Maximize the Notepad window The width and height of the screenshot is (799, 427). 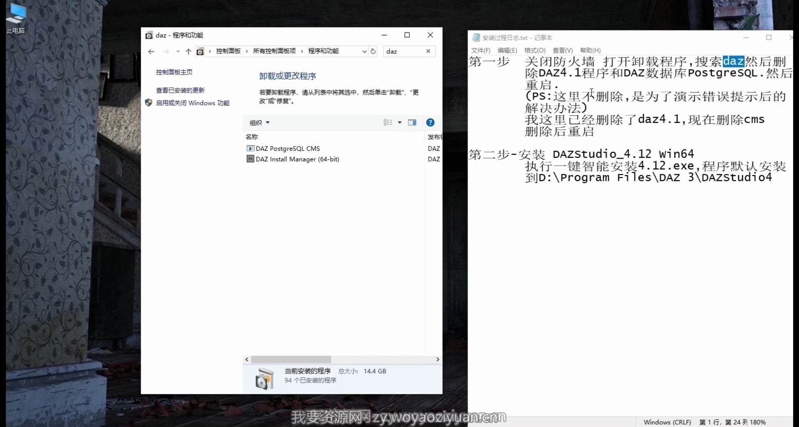769,37
